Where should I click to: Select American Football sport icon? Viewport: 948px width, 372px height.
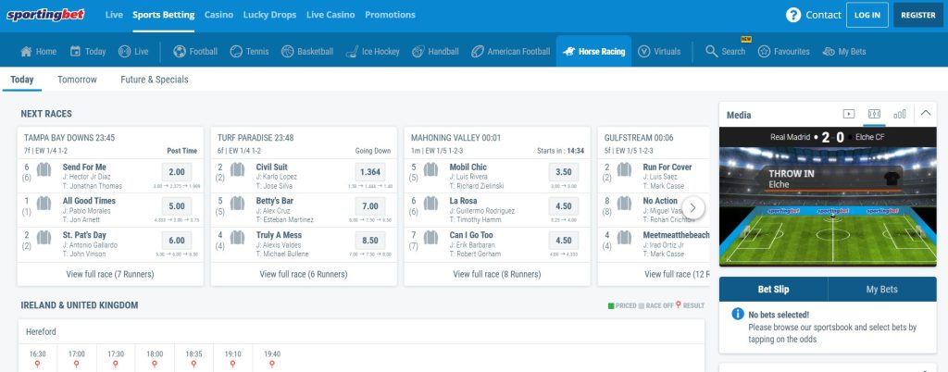click(x=478, y=51)
